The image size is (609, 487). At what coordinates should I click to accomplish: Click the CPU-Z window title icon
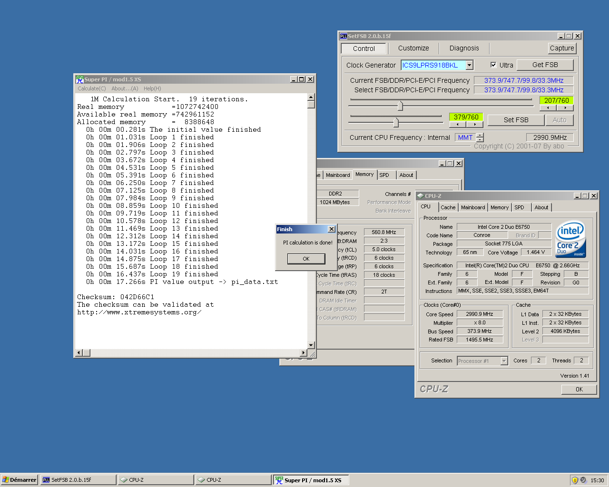click(x=420, y=196)
